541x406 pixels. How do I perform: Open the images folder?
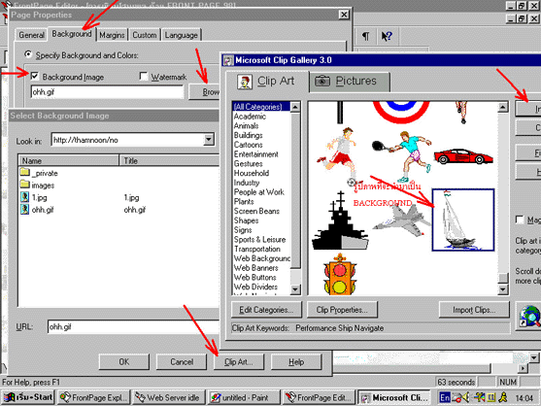tap(37, 186)
